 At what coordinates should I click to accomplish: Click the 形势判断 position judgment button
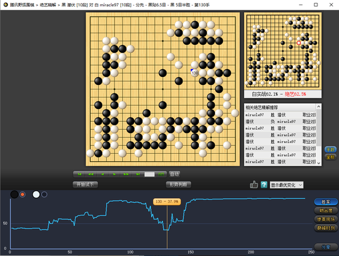178,185
